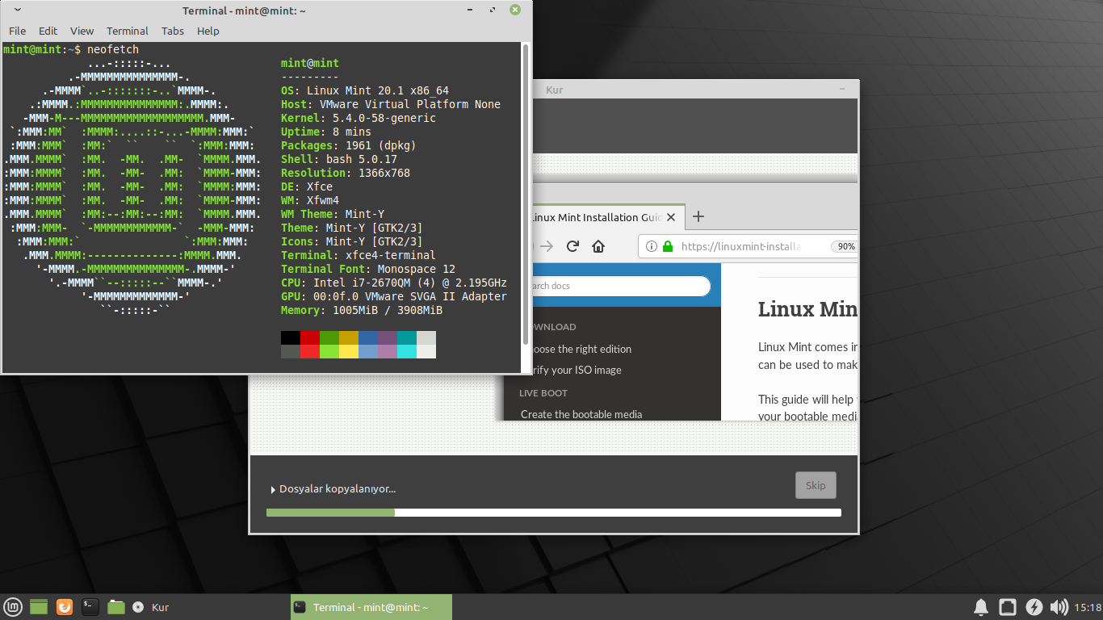Click the 15:18 panel clock

click(x=1088, y=607)
